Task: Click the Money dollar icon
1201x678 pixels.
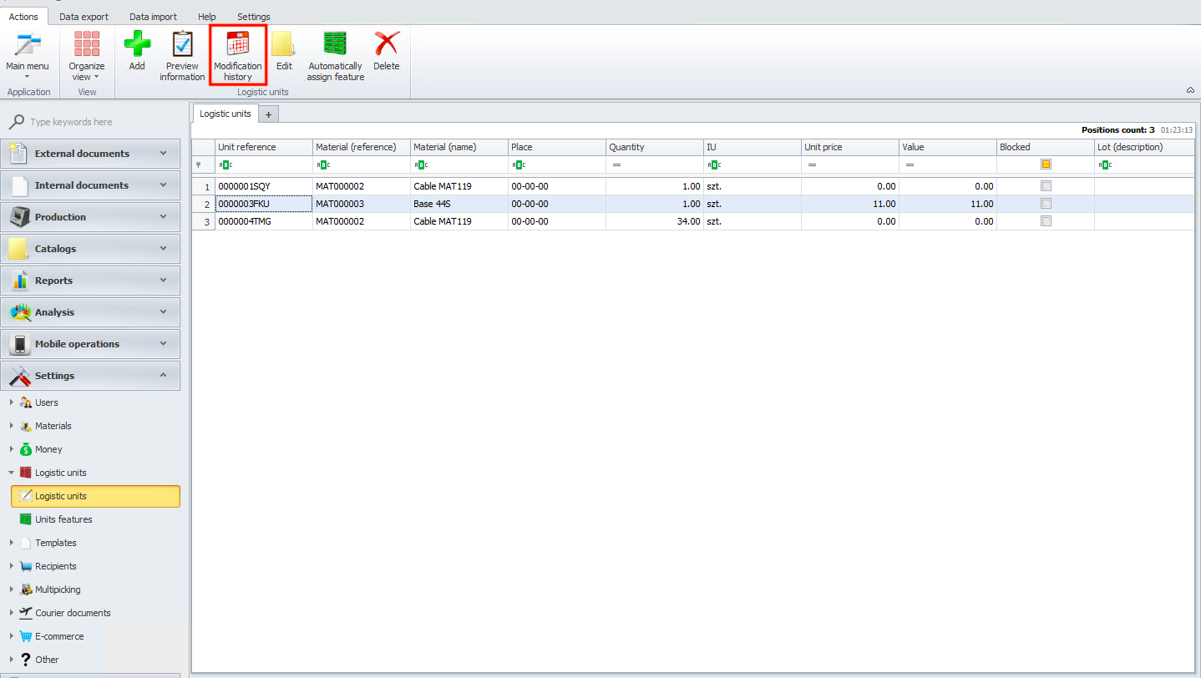Action: pos(26,449)
